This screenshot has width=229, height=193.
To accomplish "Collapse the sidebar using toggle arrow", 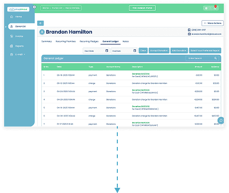I will click(x=34, y=7).
